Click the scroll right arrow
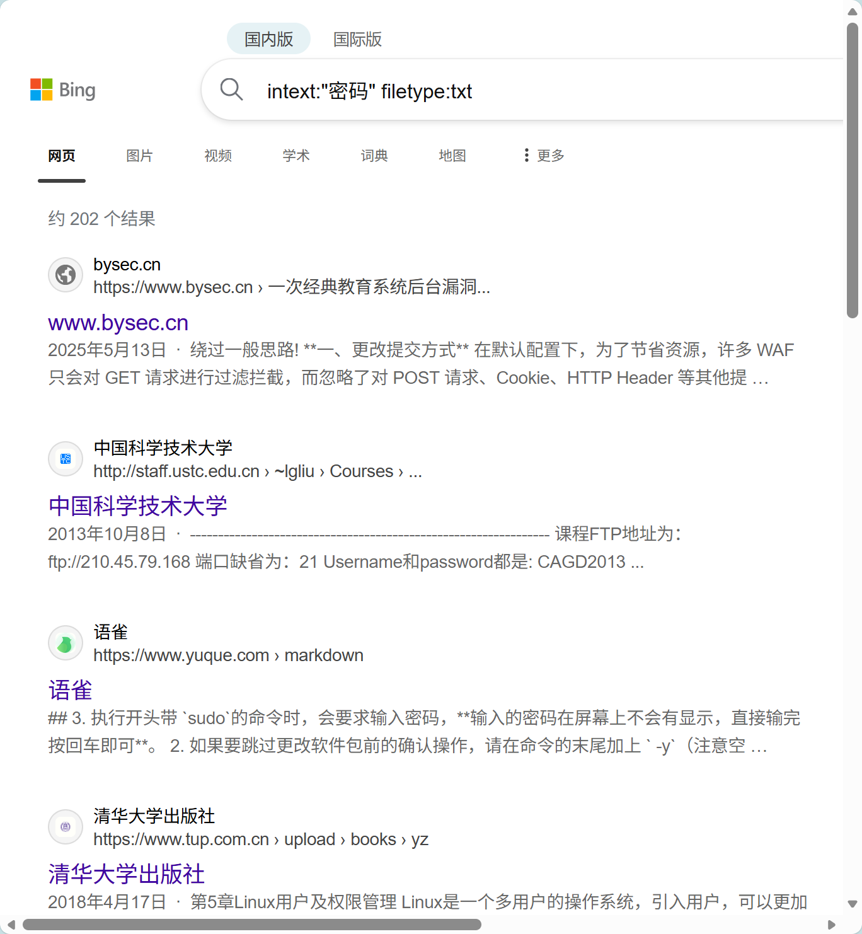Viewport: 862px width, 934px height. coord(832,925)
